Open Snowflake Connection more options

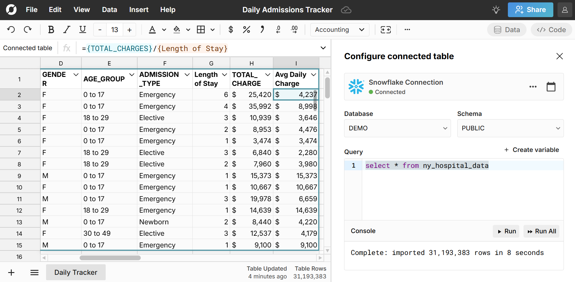[x=533, y=87]
